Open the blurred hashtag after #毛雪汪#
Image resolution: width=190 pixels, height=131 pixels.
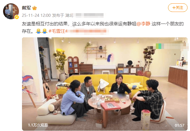87,31
